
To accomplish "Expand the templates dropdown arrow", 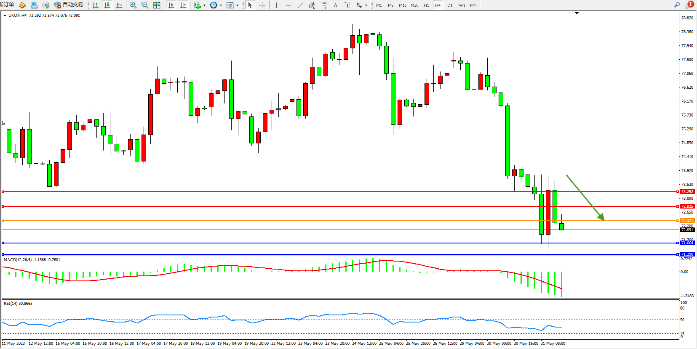I will (237, 5).
